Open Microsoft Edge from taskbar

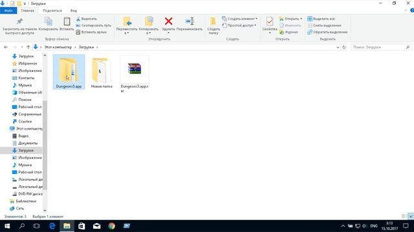(x=52, y=226)
